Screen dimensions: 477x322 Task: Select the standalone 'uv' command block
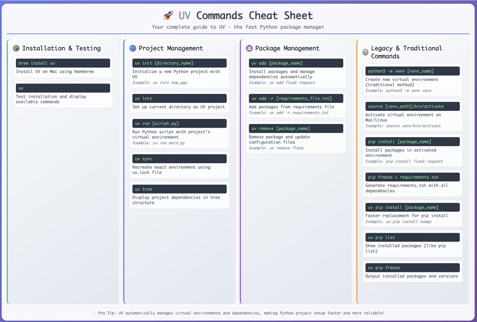[x=63, y=88]
